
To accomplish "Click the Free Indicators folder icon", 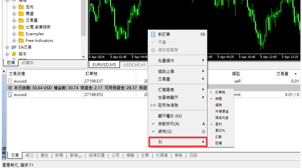I will click(21, 41).
